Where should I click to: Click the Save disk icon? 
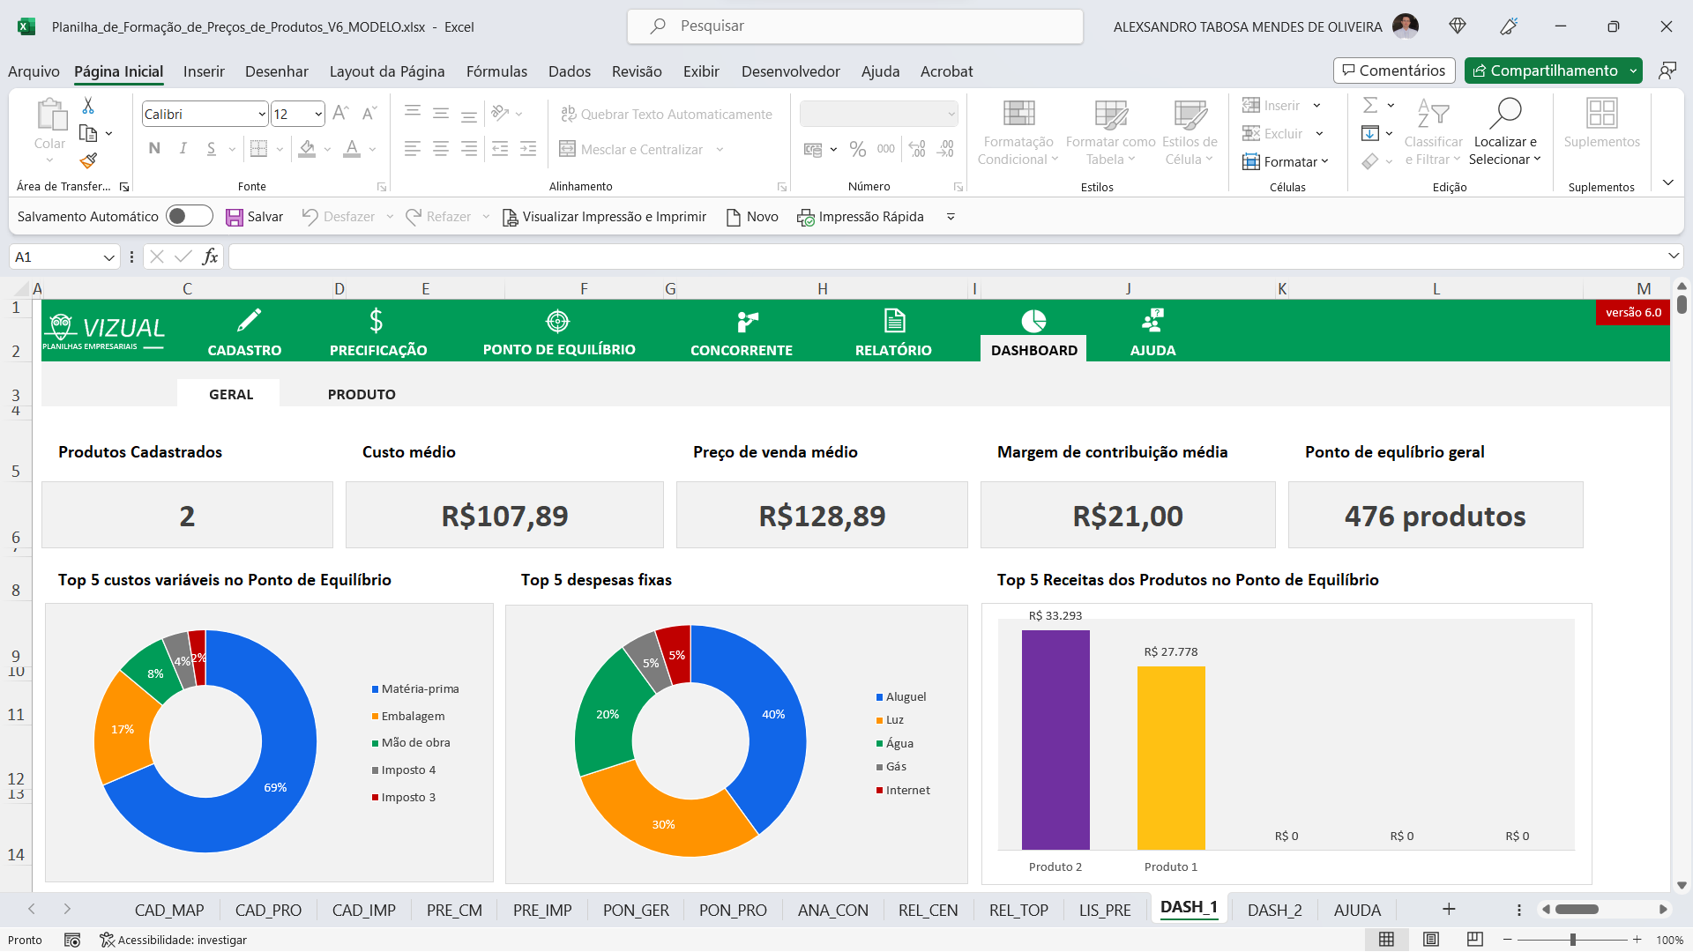tap(234, 217)
